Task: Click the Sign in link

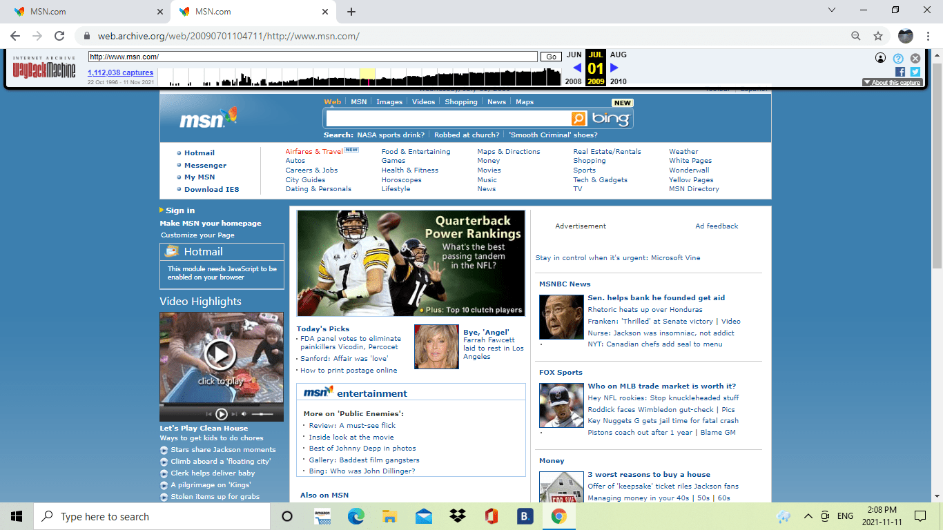Action: click(x=180, y=210)
